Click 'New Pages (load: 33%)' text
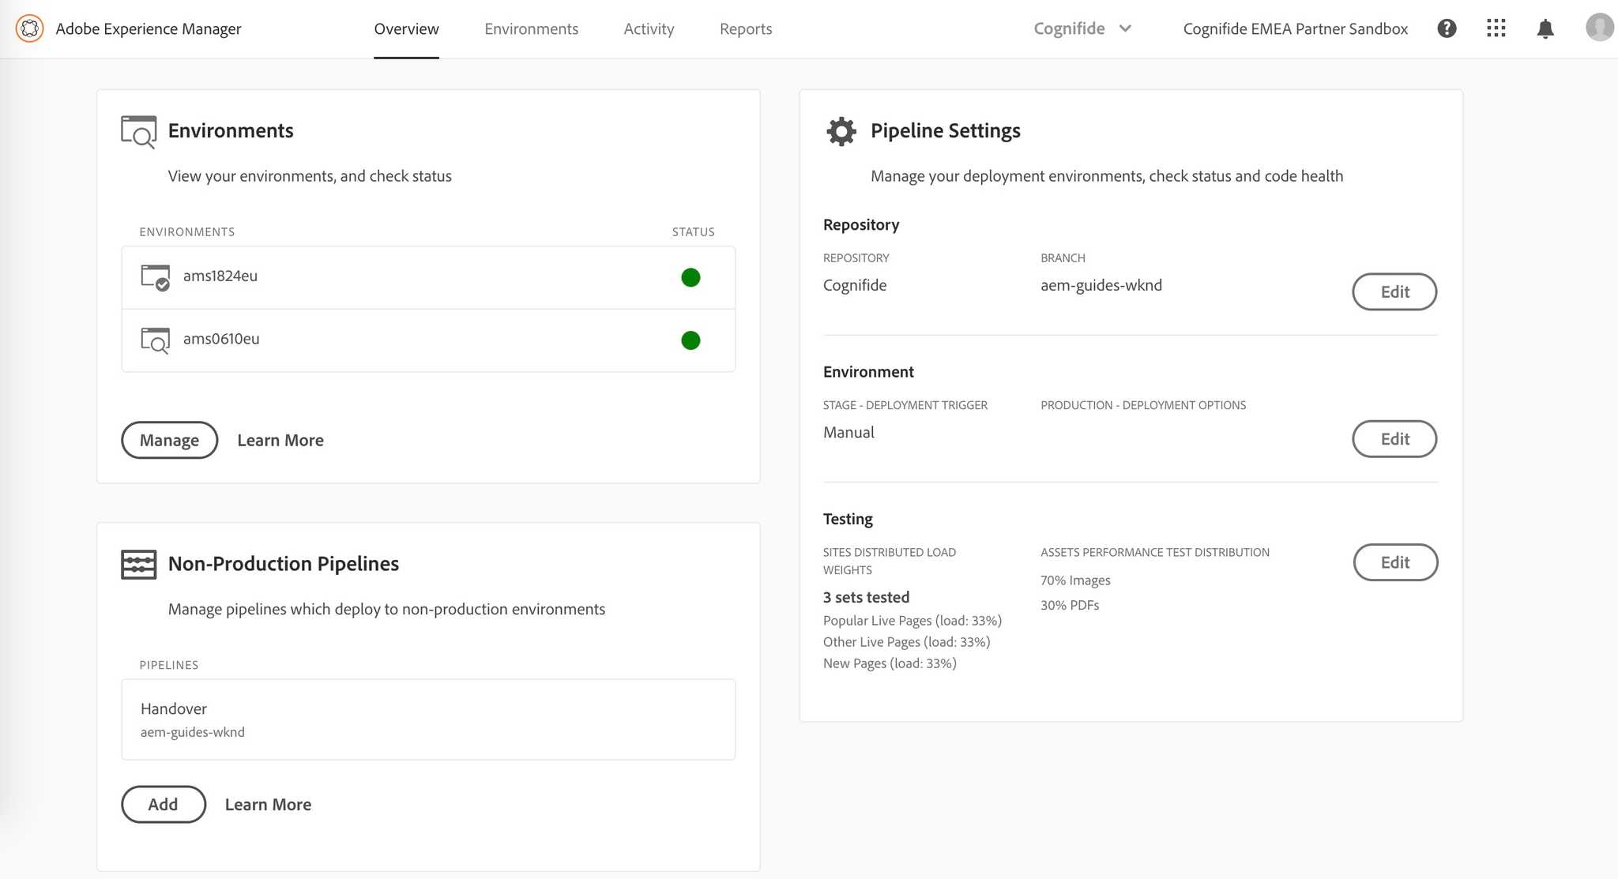The image size is (1618, 879). point(890,663)
